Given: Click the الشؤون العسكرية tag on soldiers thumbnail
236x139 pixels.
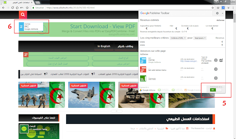Looking at the screenshot, I should 28,86.
